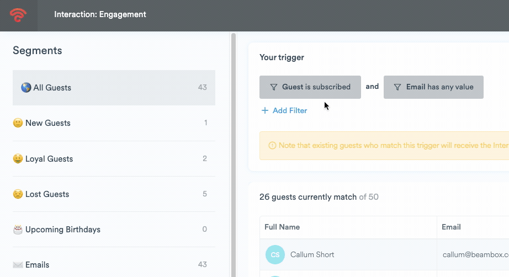The width and height of the screenshot is (509, 277).
Task: Click the funnel icon on Email filter
Action: pos(397,87)
